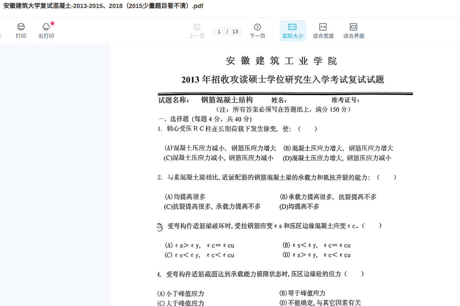Click the 准考证号 label in the header
The image size is (460, 306).
point(345,100)
